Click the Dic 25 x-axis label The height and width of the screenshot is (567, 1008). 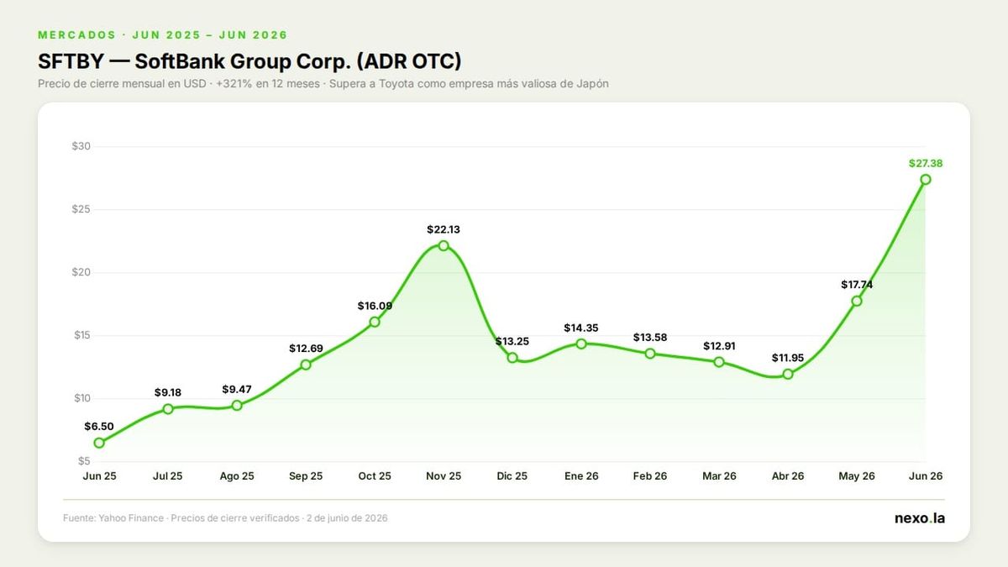pyautogui.click(x=512, y=476)
